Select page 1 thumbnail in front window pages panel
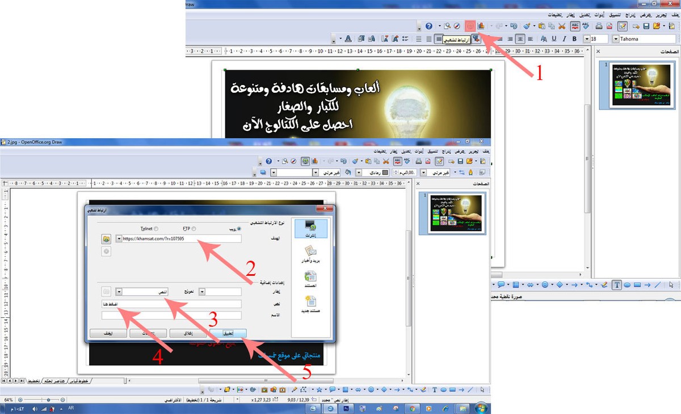The width and height of the screenshot is (681, 414). click(x=453, y=214)
